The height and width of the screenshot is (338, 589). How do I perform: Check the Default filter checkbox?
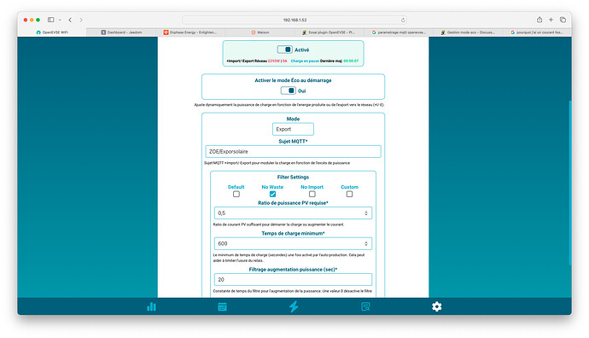[236, 194]
